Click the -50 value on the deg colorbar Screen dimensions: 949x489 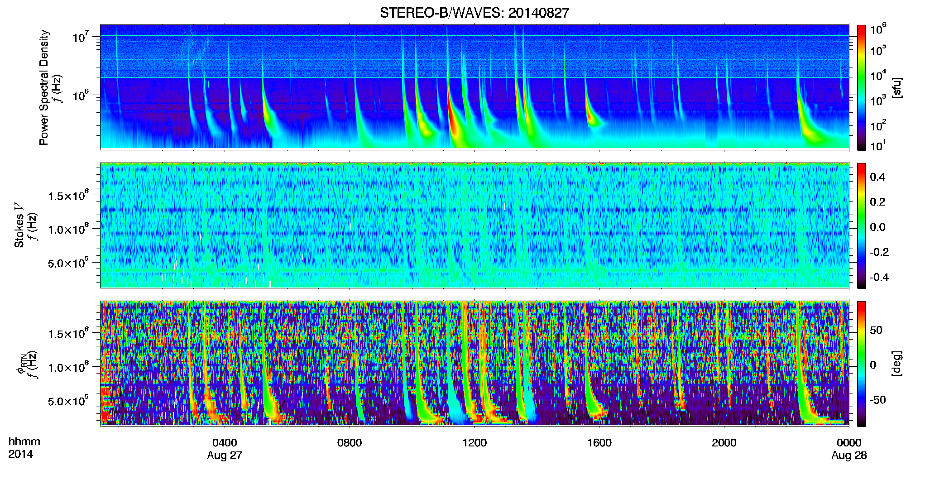[x=877, y=400]
